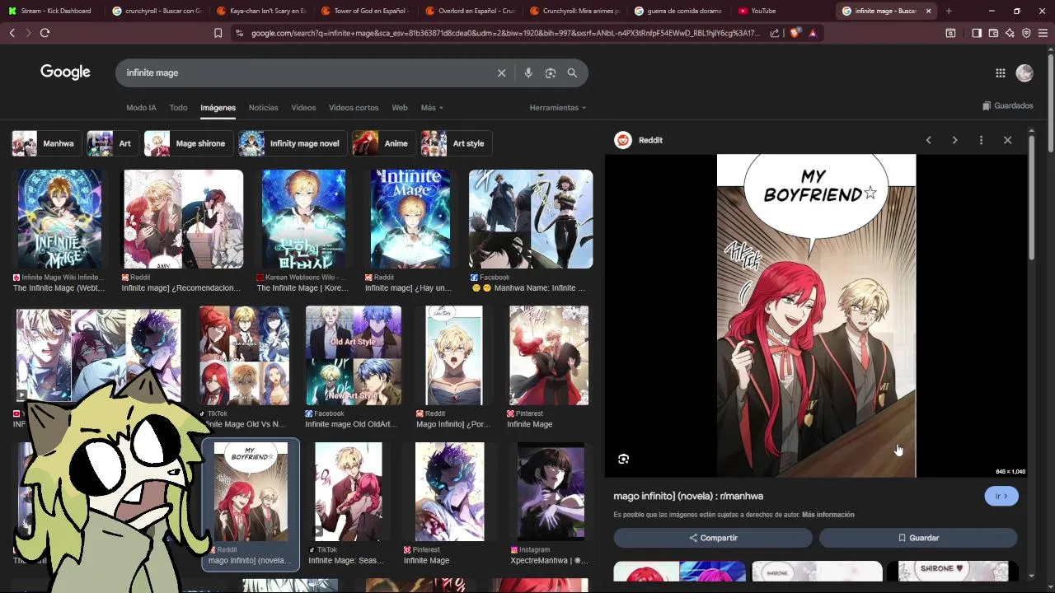The height and width of the screenshot is (593, 1055).
Task: Open the browser hamburger menu
Action: point(1043,33)
